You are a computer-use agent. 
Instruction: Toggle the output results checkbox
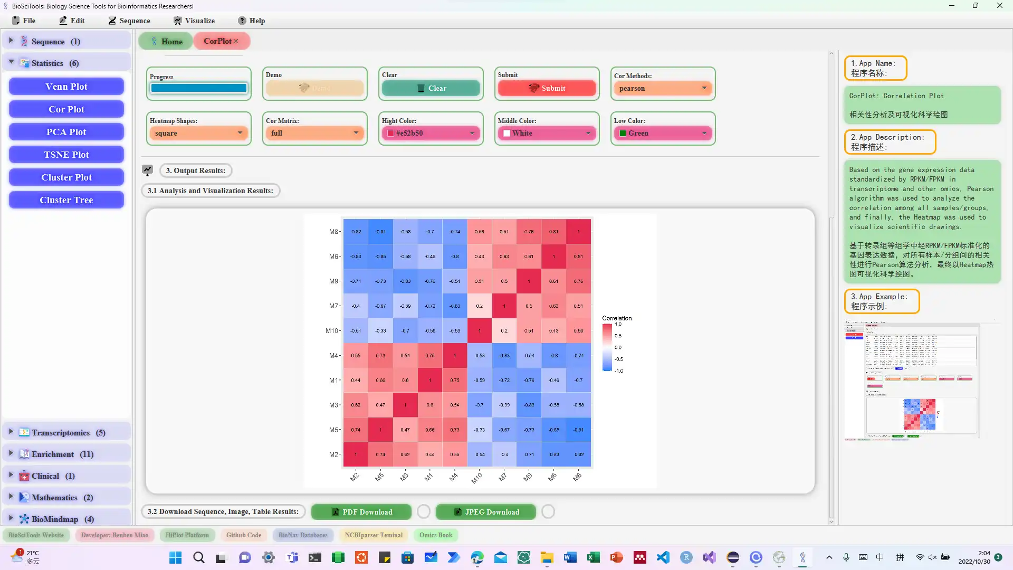(148, 170)
